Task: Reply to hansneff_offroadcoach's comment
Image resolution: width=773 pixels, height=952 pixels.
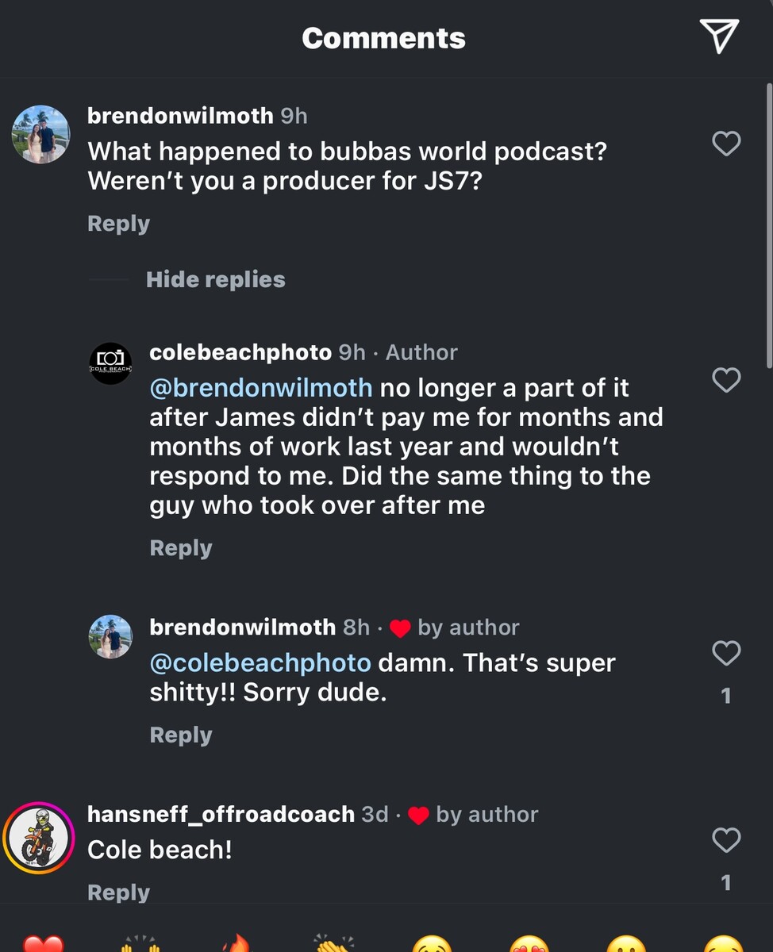Action: (x=118, y=892)
